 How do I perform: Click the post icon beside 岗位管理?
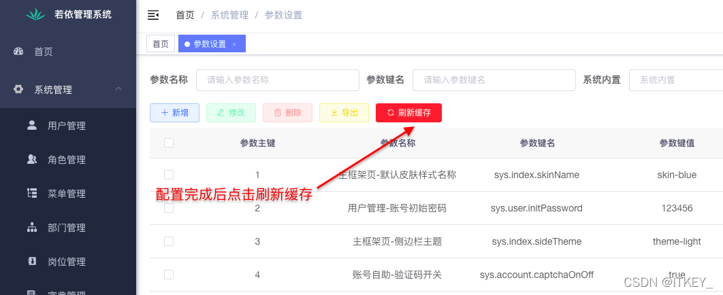point(32,262)
